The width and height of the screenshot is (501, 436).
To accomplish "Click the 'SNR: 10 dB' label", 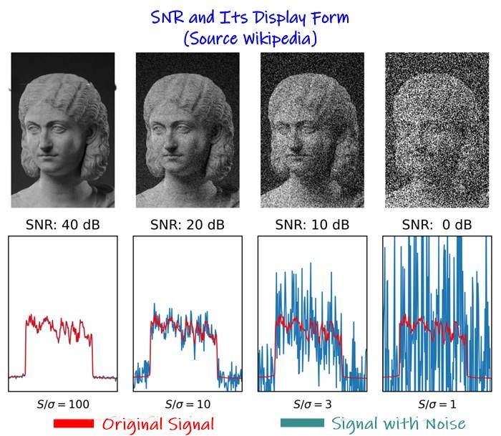I will pos(312,225).
